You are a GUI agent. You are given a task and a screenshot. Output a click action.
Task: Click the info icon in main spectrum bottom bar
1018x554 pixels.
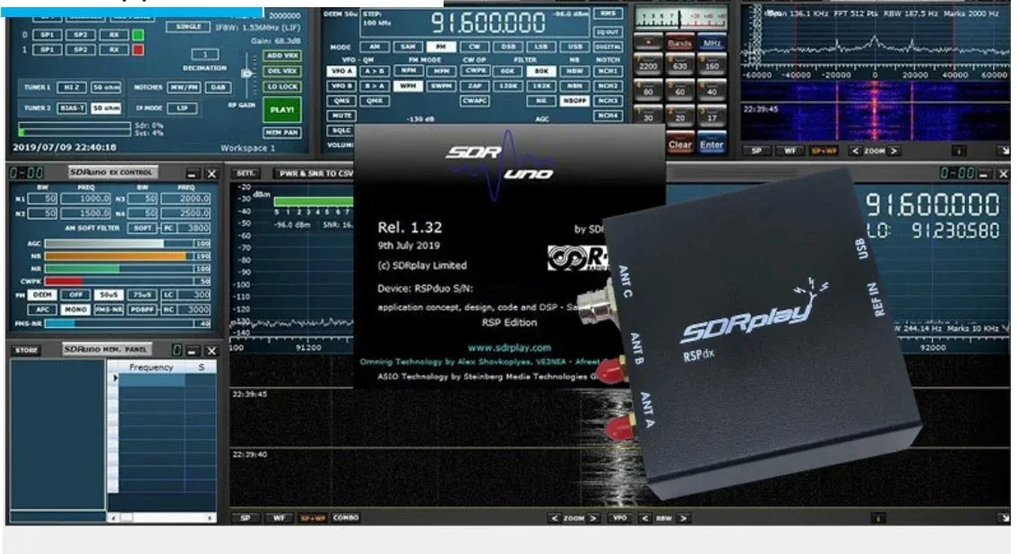878,518
